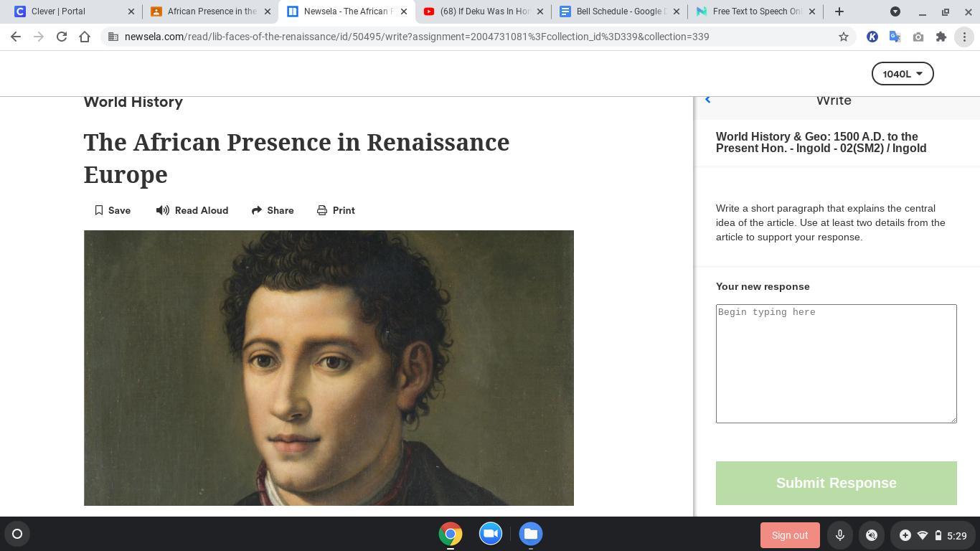
Task: Save the article with bookmark button
Action: point(113,210)
